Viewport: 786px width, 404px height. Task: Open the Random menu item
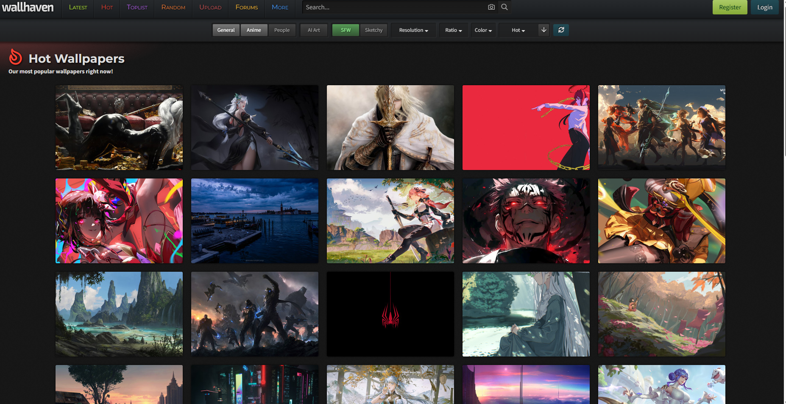(173, 7)
